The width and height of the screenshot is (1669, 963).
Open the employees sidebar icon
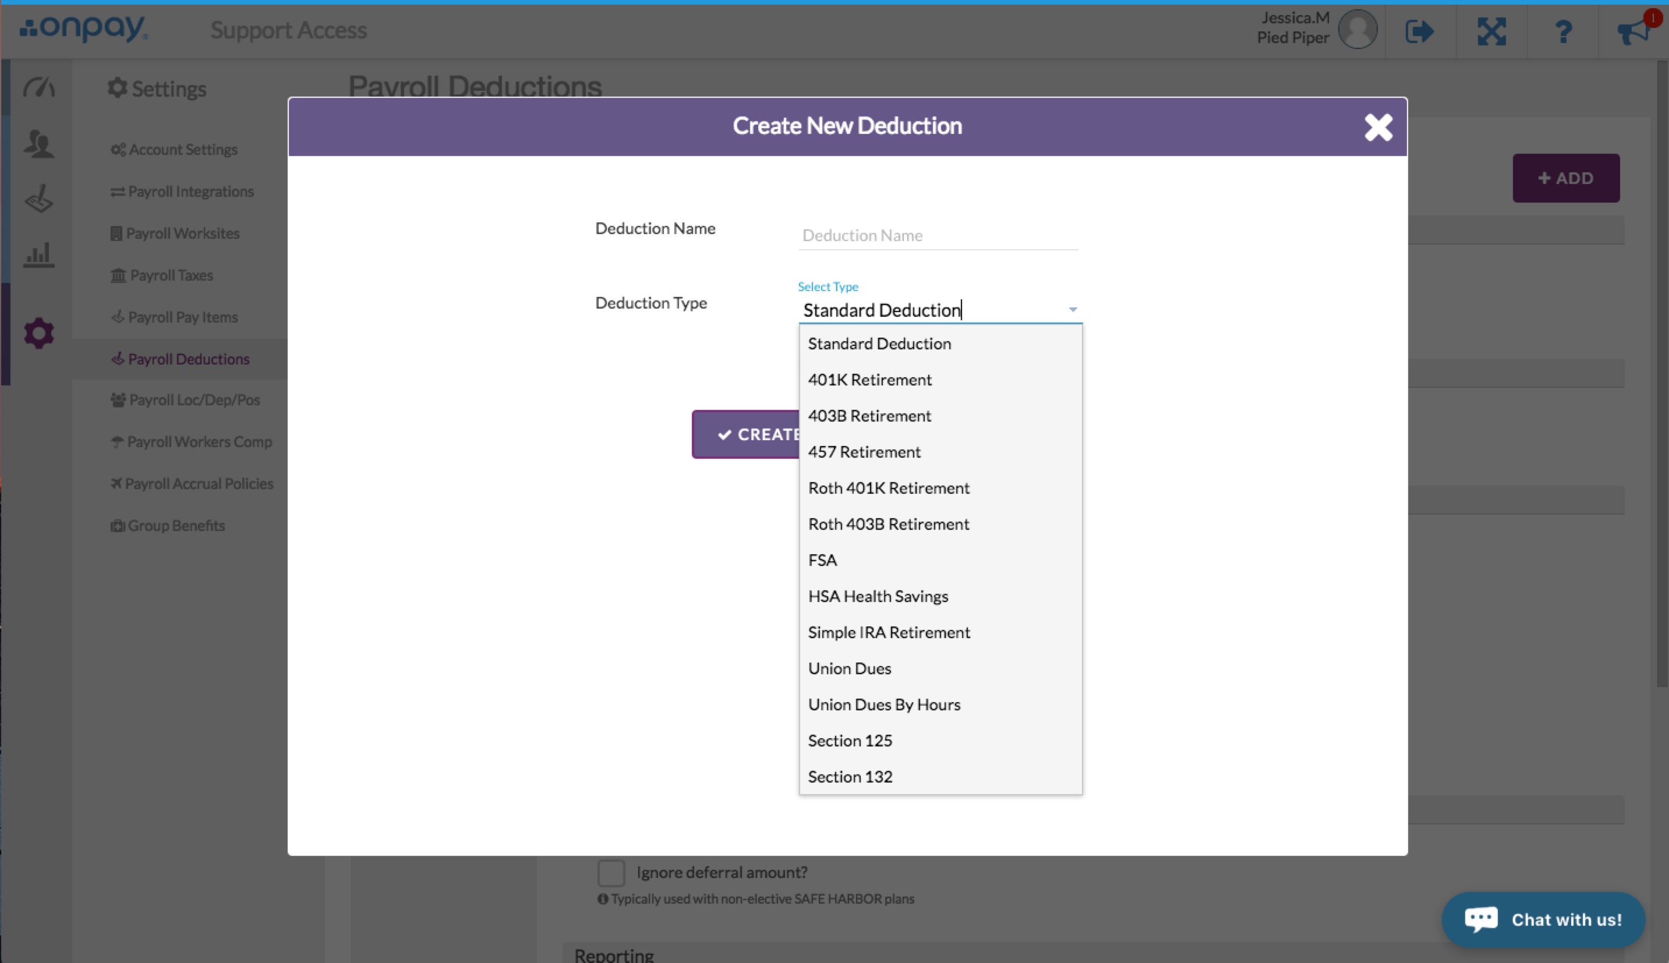pyautogui.click(x=39, y=144)
